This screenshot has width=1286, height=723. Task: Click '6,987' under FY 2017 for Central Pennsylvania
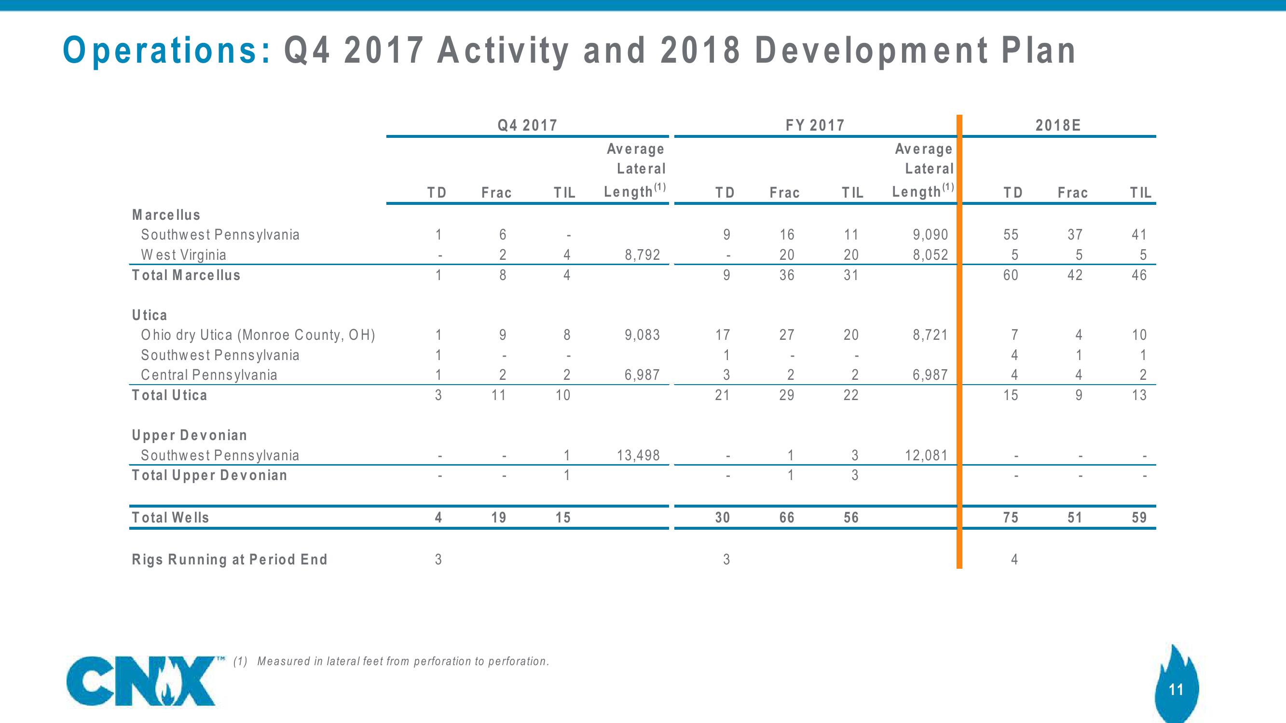pos(930,375)
